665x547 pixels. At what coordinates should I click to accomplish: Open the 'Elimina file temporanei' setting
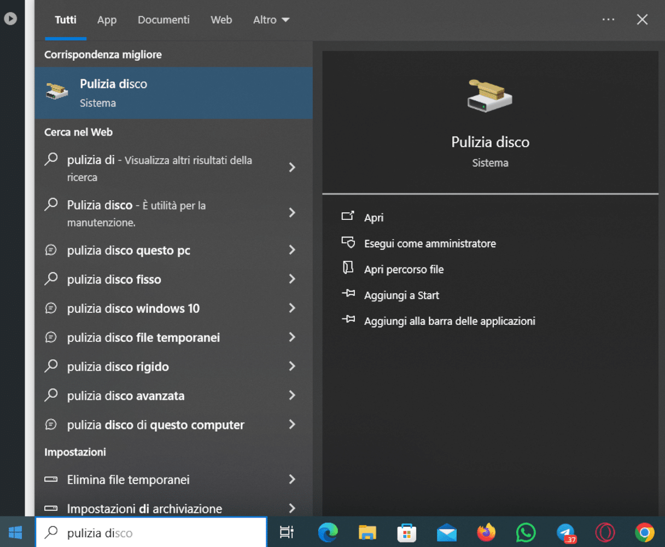coord(173,479)
